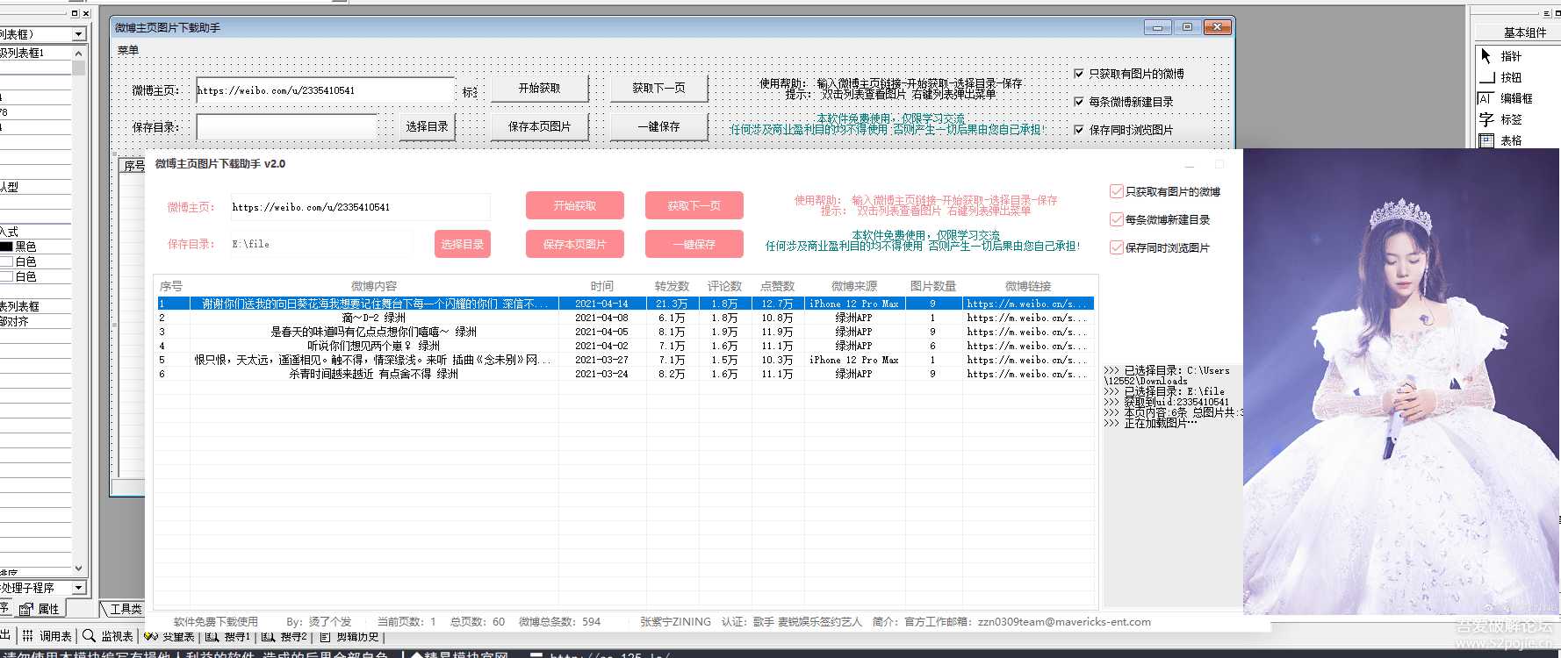The image size is (1561, 658).
Task: Toggle 保存同时浏览图片 checkbox in designer form
Action: point(1079,130)
